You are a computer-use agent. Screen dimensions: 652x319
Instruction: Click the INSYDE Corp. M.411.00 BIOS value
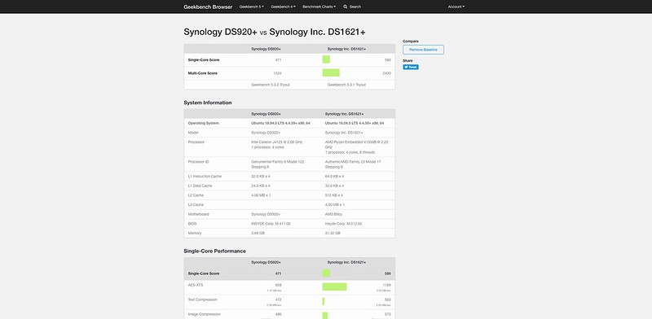(271, 224)
